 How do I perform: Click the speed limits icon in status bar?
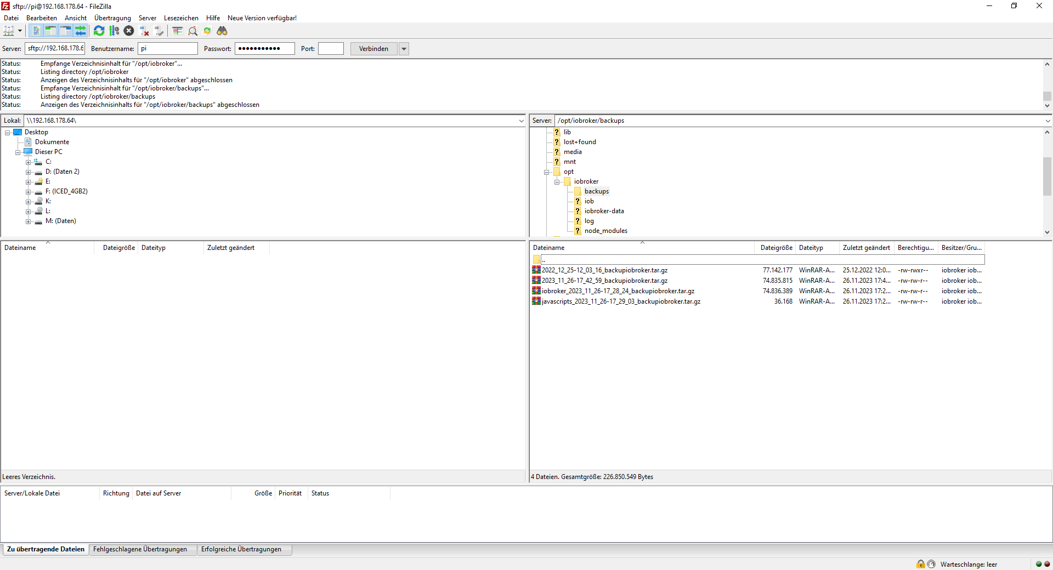(x=931, y=564)
